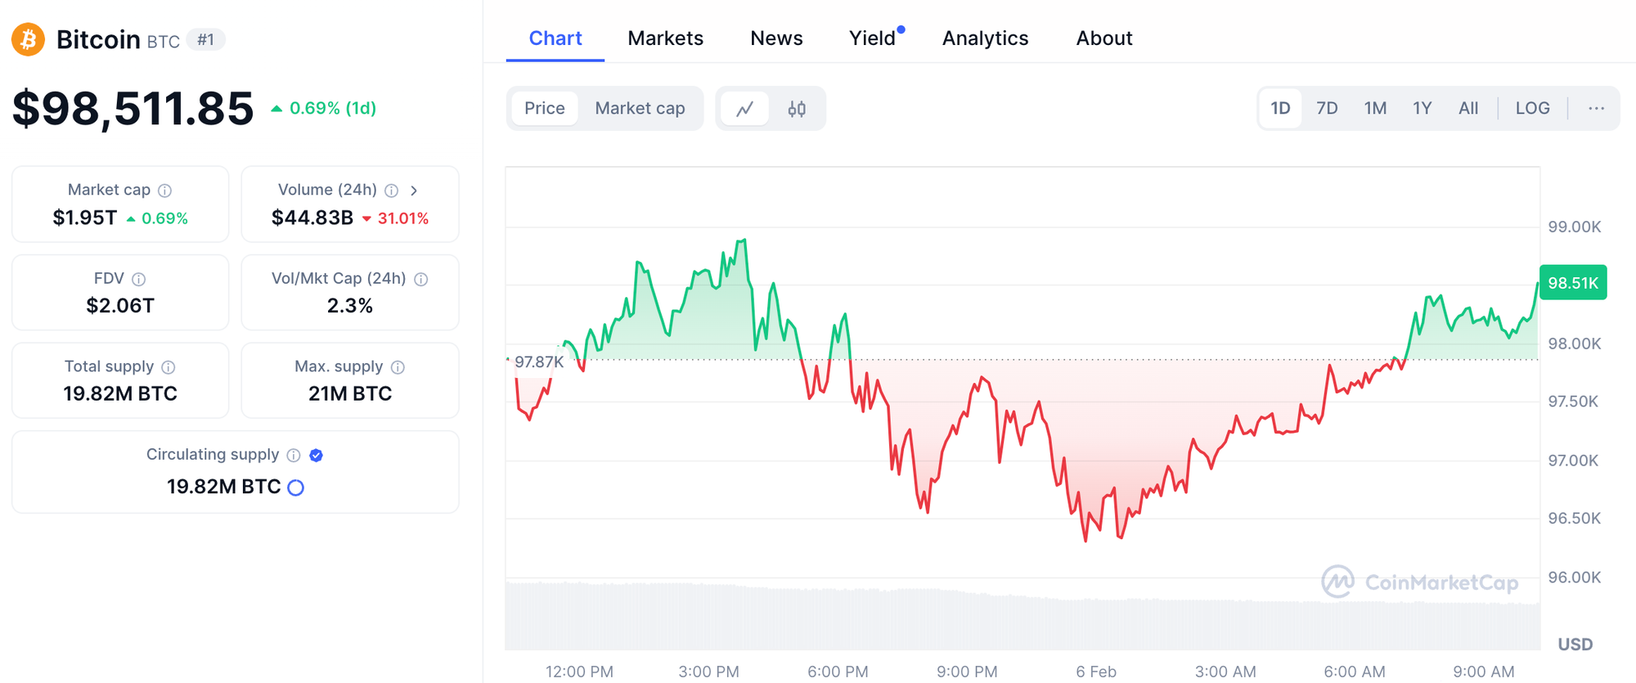
Task: Open the Markets tab
Action: [665, 38]
